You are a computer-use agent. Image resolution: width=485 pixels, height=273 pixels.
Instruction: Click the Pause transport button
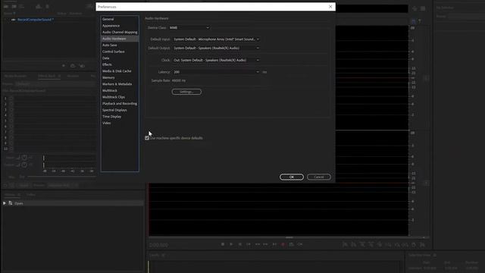coord(239,244)
